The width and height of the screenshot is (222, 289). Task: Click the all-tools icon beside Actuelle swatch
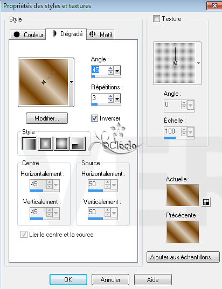206,202
